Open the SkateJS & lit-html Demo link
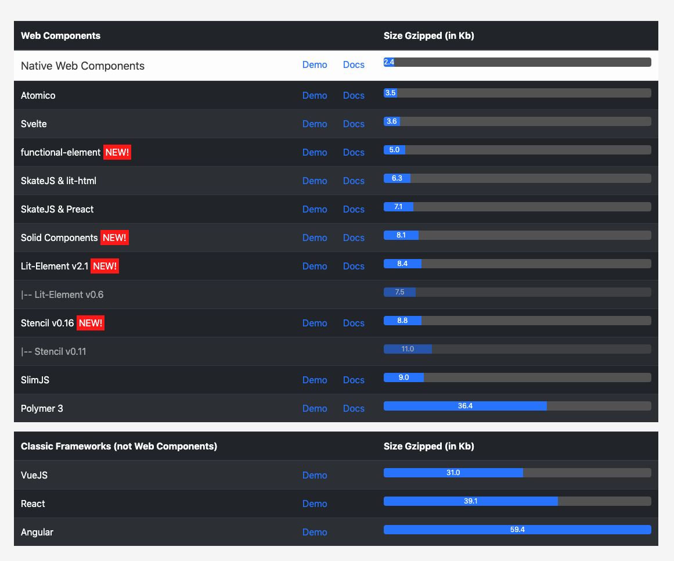 click(x=315, y=181)
